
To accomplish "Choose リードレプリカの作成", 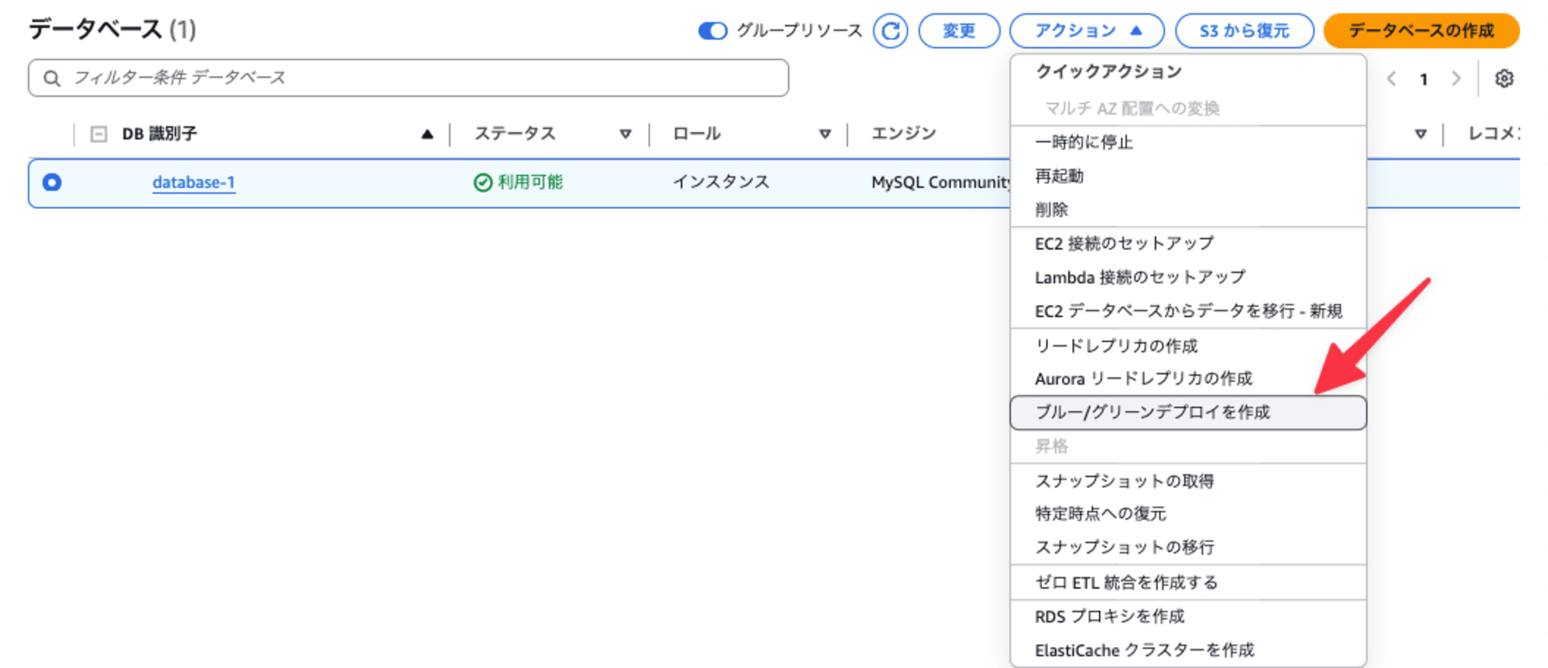I will pos(1188,345).
